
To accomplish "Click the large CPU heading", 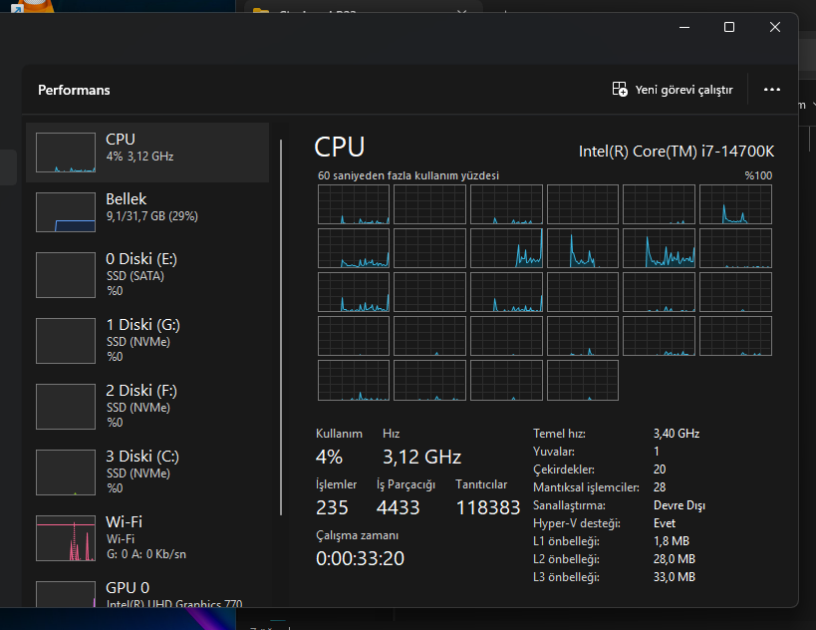I will (x=340, y=147).
